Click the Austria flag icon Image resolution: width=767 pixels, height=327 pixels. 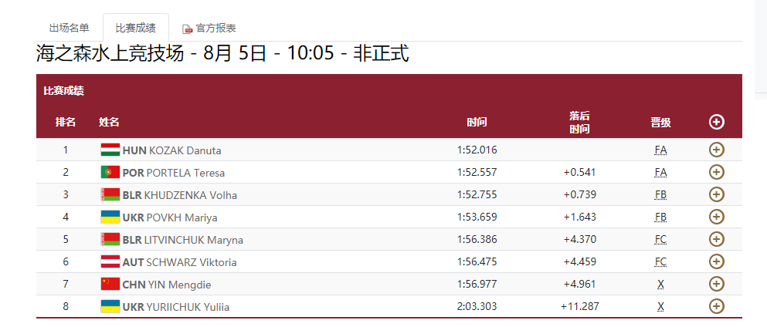110,261
